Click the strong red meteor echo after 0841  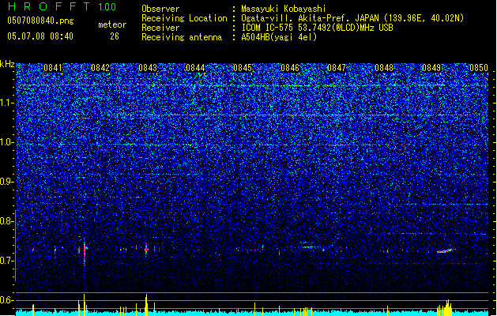tap(85, 253)
